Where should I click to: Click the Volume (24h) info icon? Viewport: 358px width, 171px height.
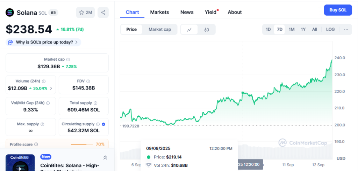[44, 81]
